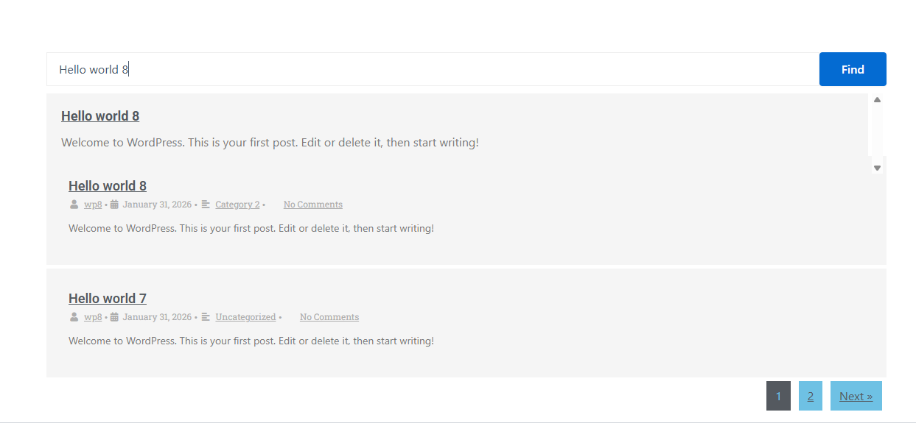Viewport: 916px width, 426px height.
Task: Open No Comments link on Hello world 8 post
Action: pos(312,205)
